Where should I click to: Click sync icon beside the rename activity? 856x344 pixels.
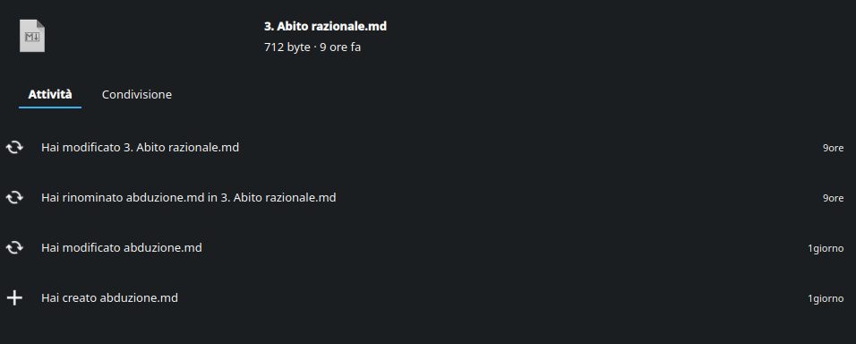[14, 197]
